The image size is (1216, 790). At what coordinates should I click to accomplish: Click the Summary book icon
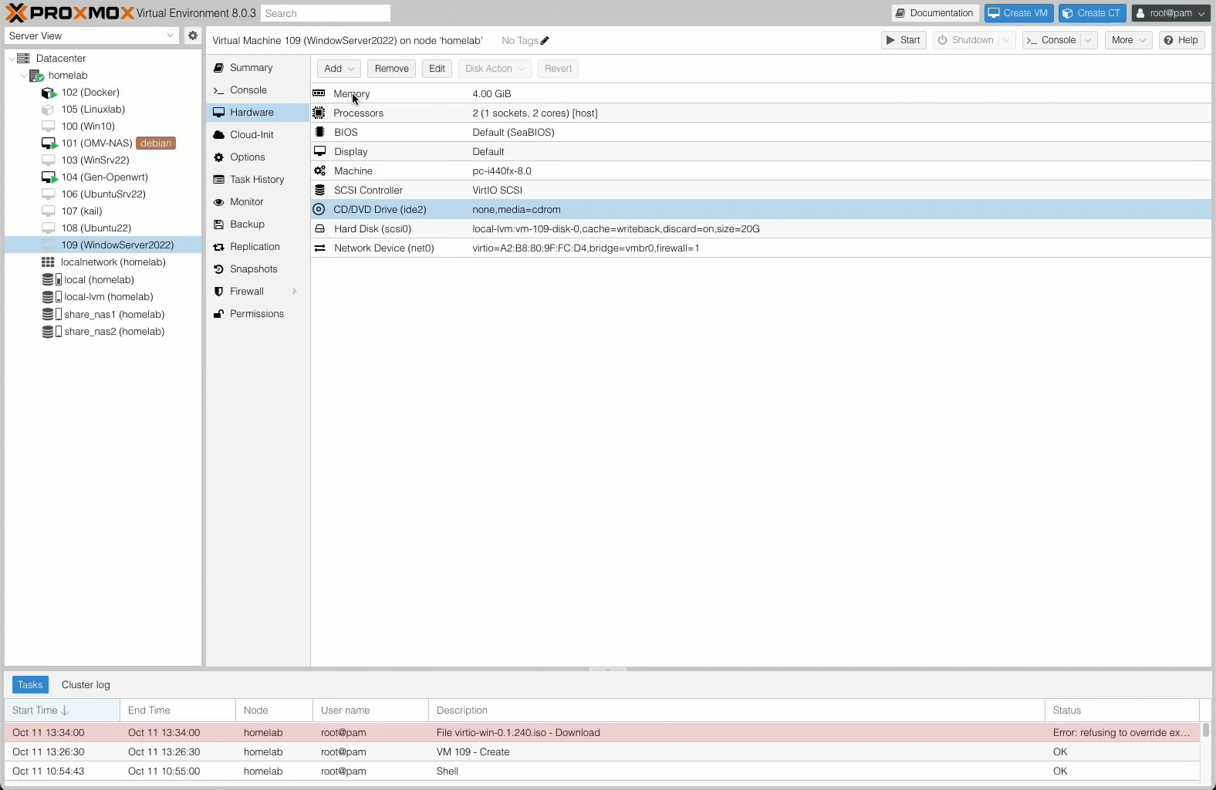(218, 68)
